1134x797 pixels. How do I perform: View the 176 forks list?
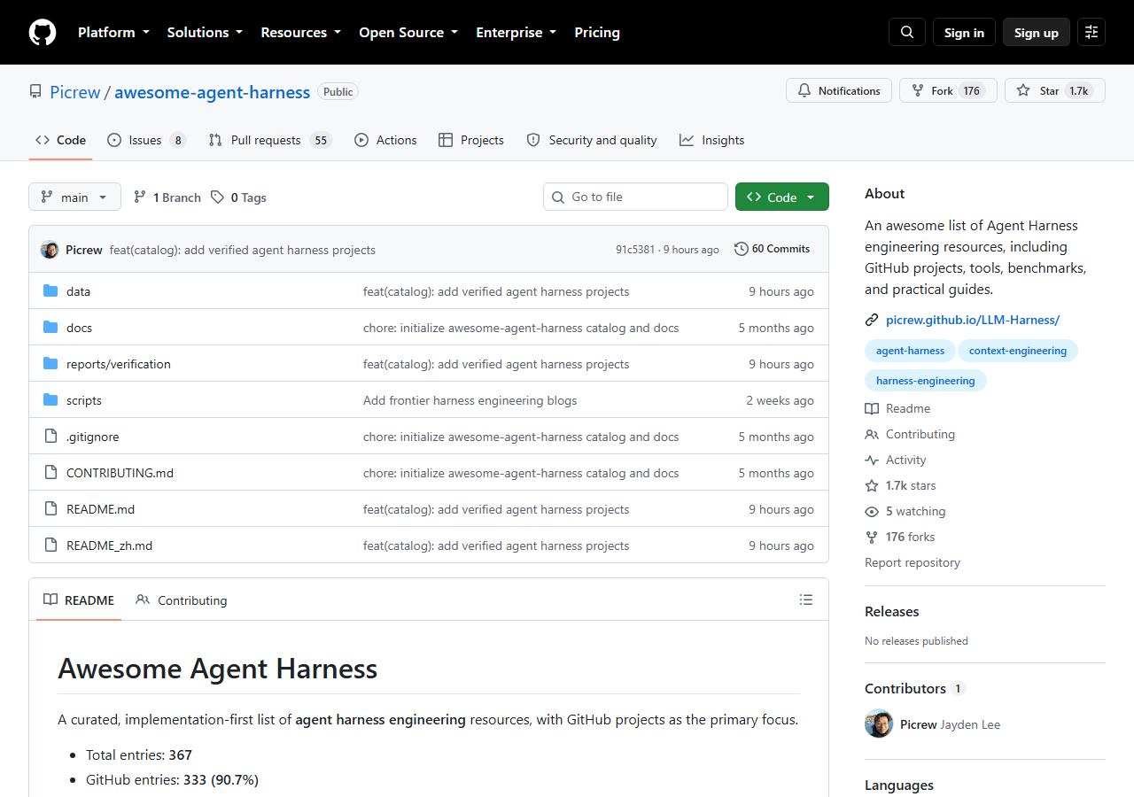[900, 537]
